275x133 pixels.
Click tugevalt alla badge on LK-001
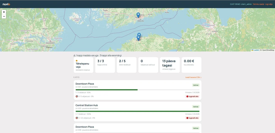[192, 96]
